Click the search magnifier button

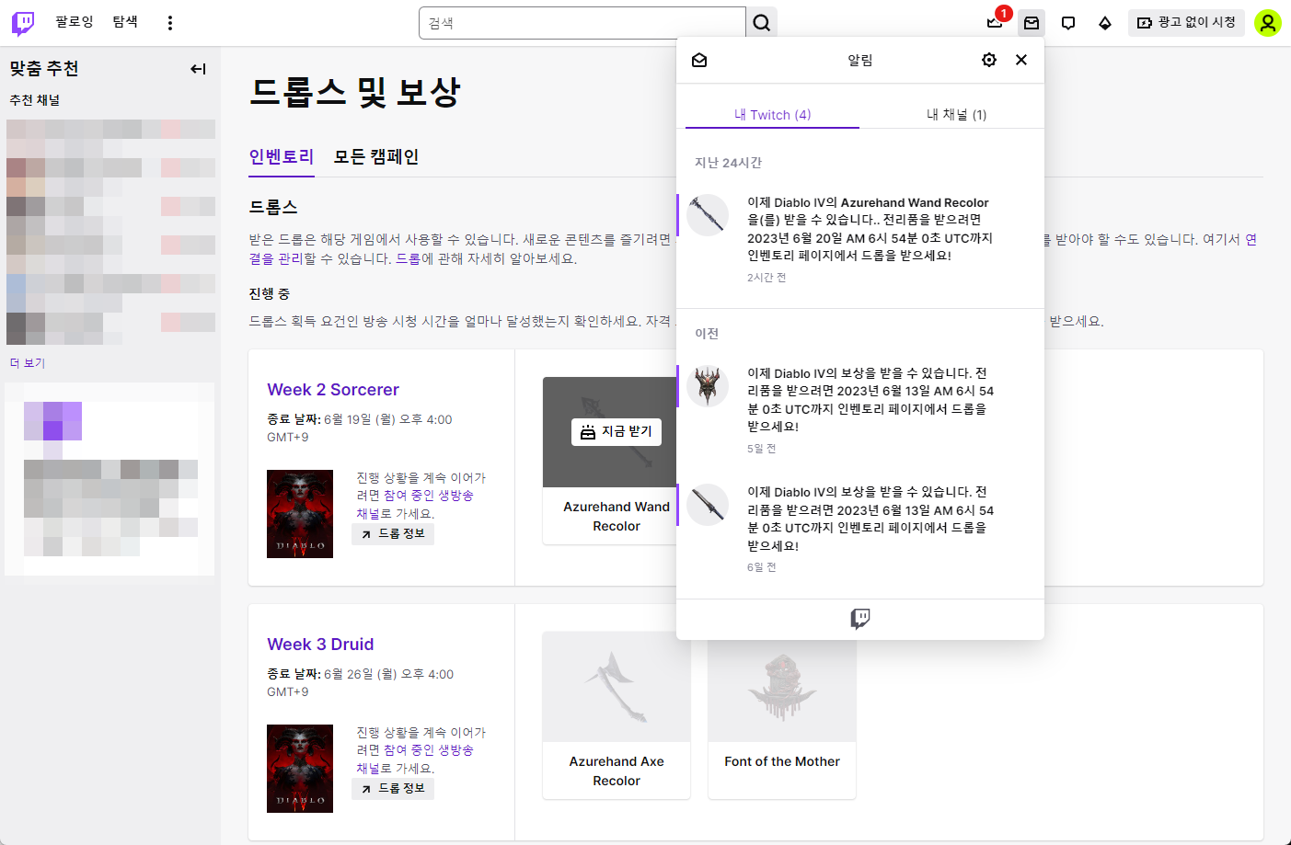click(x=761, y=23)
